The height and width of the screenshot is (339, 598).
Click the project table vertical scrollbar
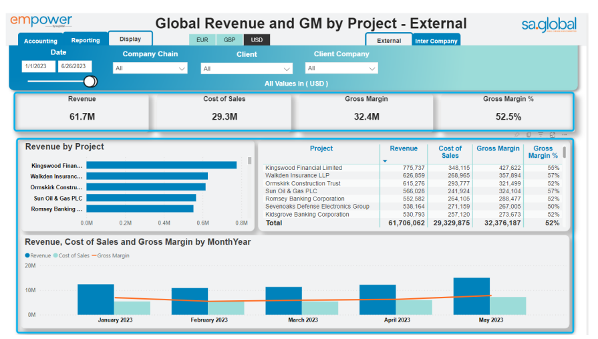tap(564, 152)
